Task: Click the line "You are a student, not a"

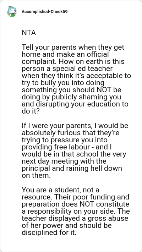Action: 60,190
